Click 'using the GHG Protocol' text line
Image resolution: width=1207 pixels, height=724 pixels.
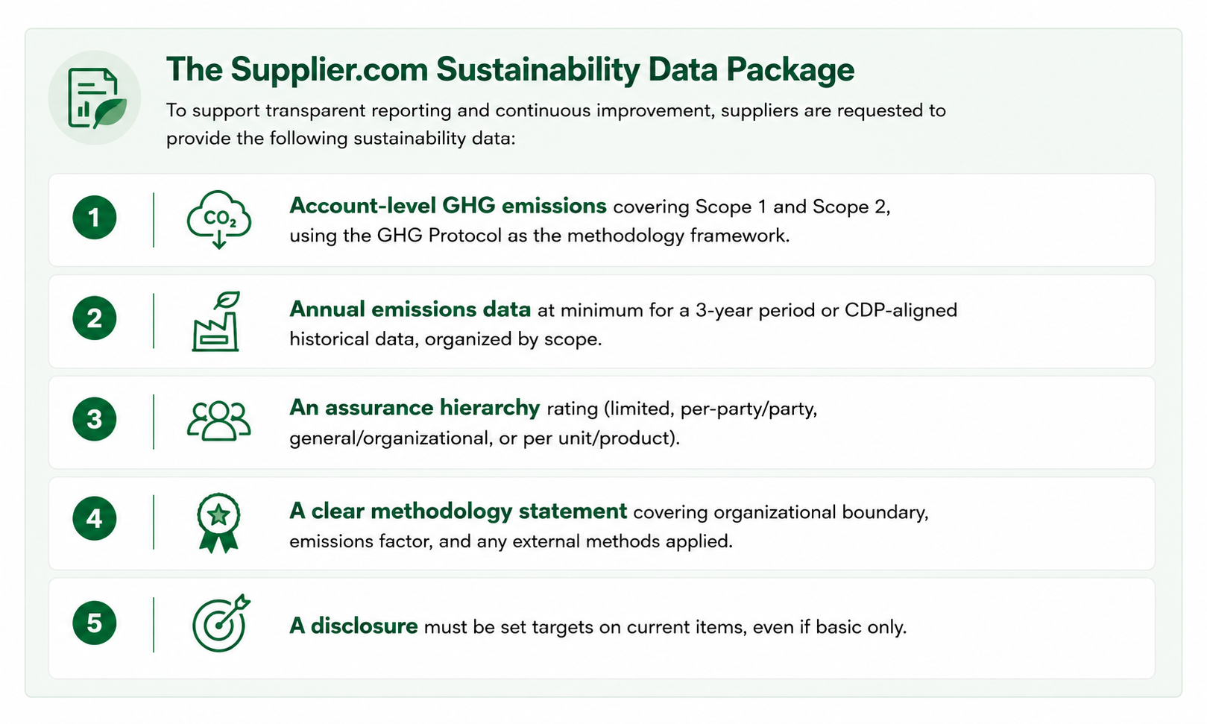[x=539, y=236]
